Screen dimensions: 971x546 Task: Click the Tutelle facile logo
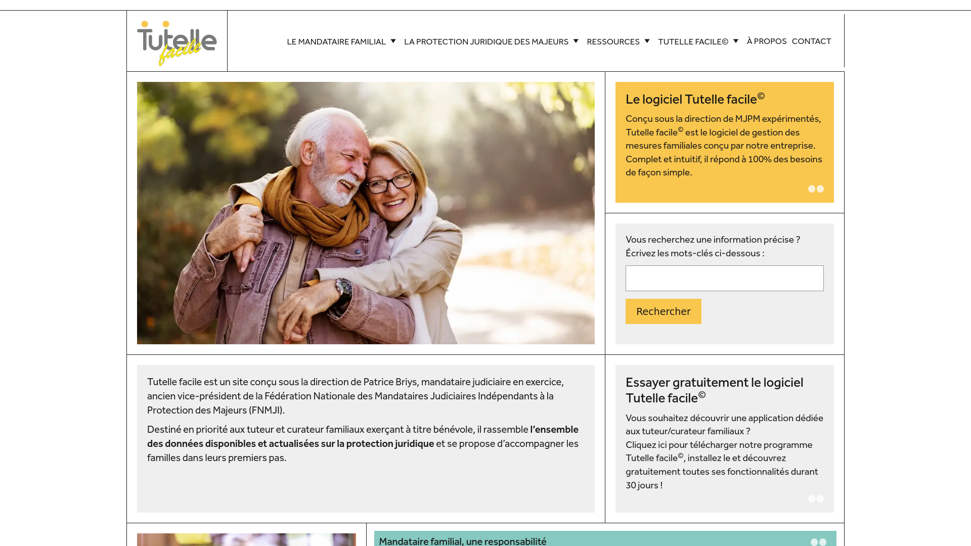point(176,42)
